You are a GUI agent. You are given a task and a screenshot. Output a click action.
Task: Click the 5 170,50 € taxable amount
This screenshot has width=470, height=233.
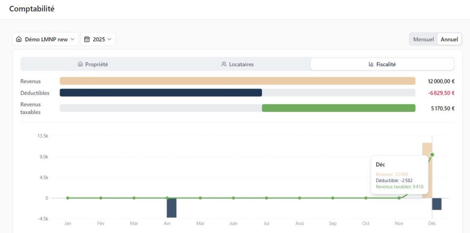point(443,108)
